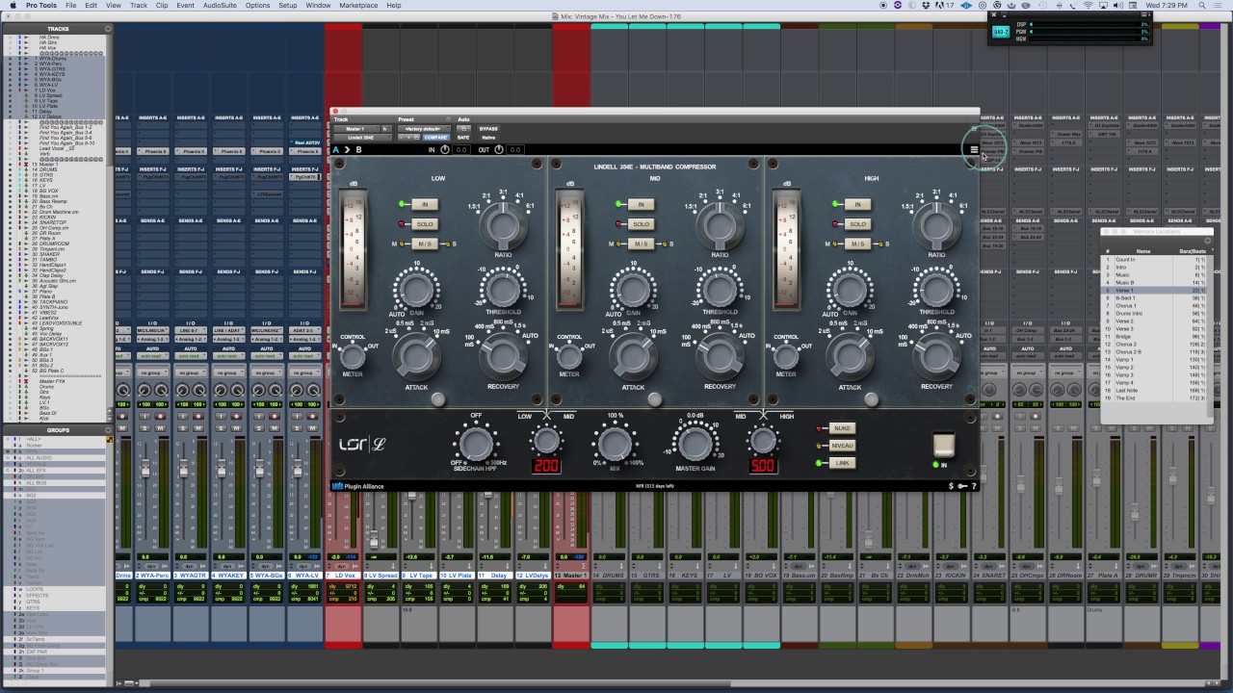The image size is (1233, 693).
Task: Toggle the LINK switch
Action: point(842,463)
